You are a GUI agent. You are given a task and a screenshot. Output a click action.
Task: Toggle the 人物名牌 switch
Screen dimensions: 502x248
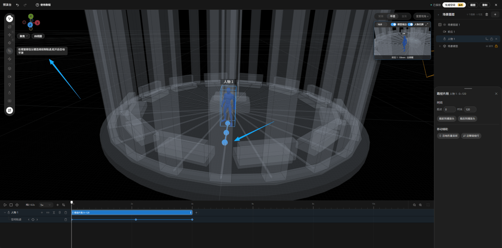click(x=410, y=24)
